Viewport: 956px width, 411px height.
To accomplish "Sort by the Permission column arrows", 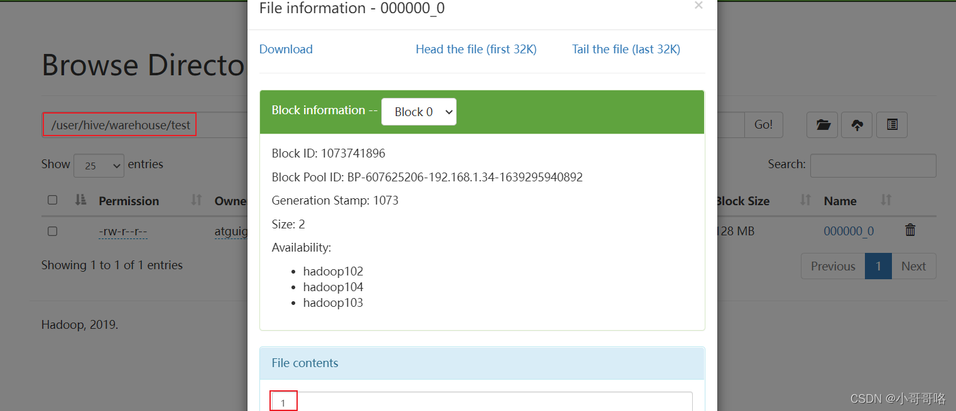I will click(197, 200).
